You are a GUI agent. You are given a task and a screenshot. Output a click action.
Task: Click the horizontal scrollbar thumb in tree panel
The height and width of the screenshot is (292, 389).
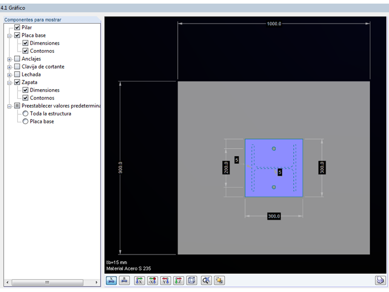(48, 282)
